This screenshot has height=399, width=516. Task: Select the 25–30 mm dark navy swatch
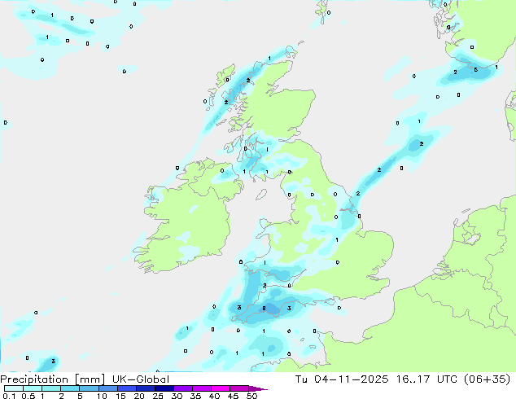[x=164, y=388]
